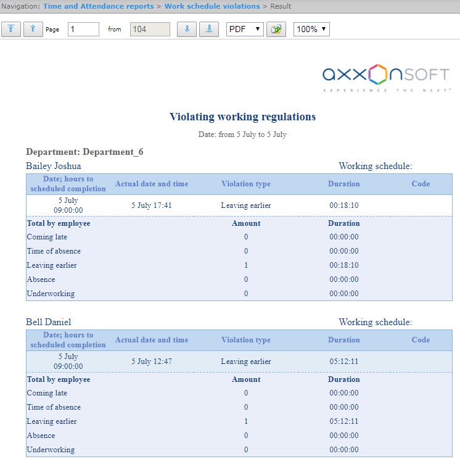Click the total pages field showing 104
Image resolution: width=460 pixels, height=459 pixels.
[150, 29]
